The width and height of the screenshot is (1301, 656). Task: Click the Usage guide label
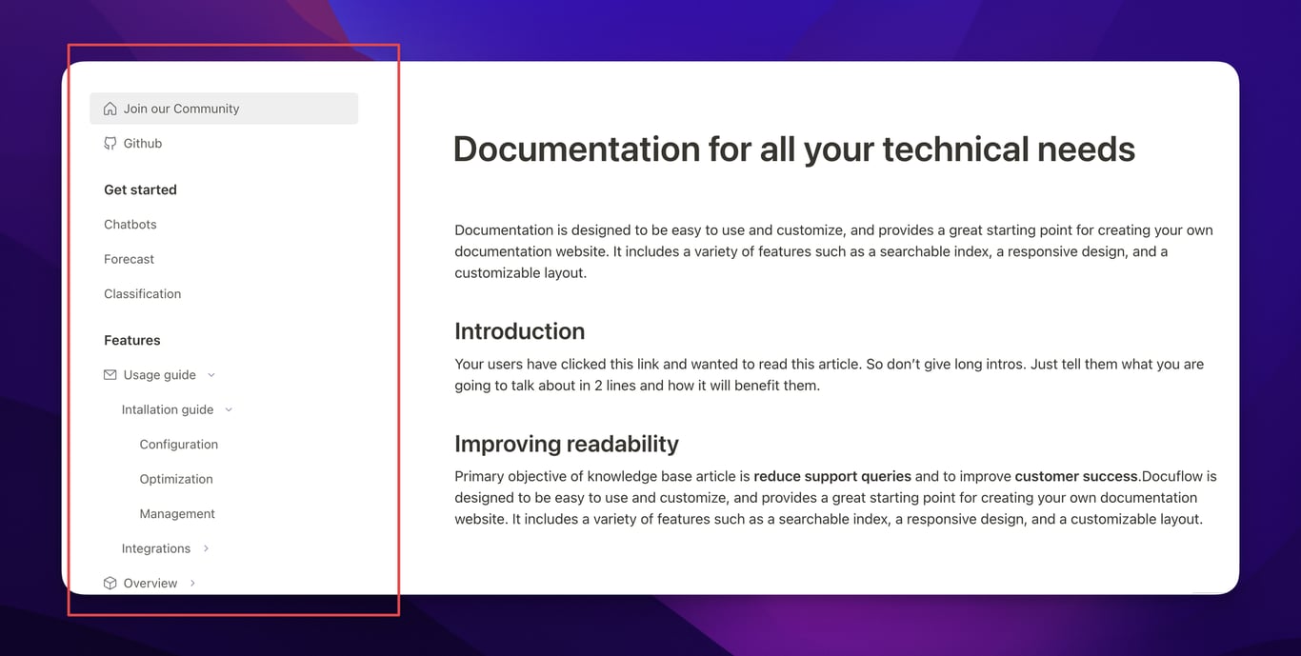click(160, 375)
